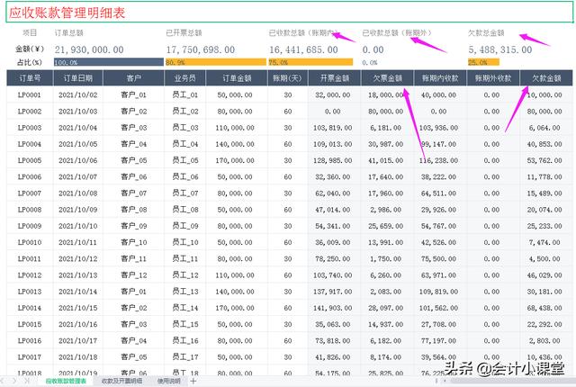Click the 欠票金额 column header

(x=388, y=78)
